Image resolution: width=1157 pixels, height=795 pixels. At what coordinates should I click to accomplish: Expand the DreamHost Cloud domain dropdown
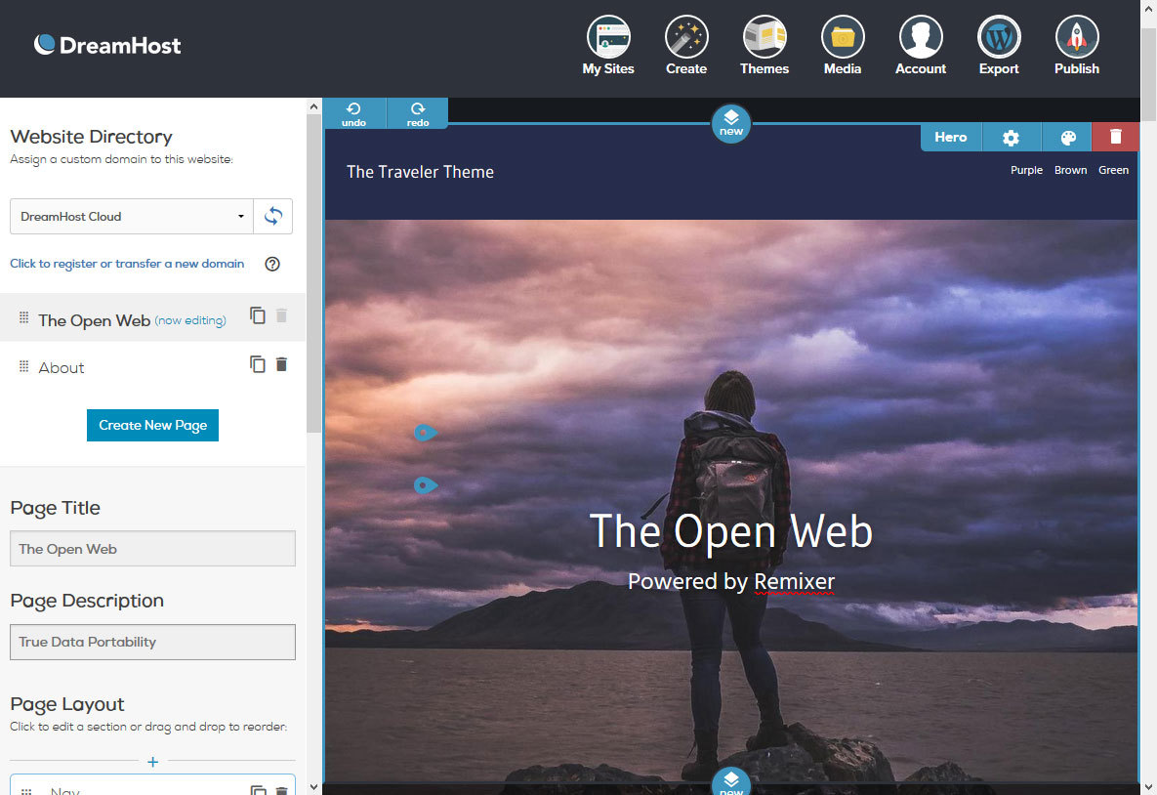(x=132, y=217)
